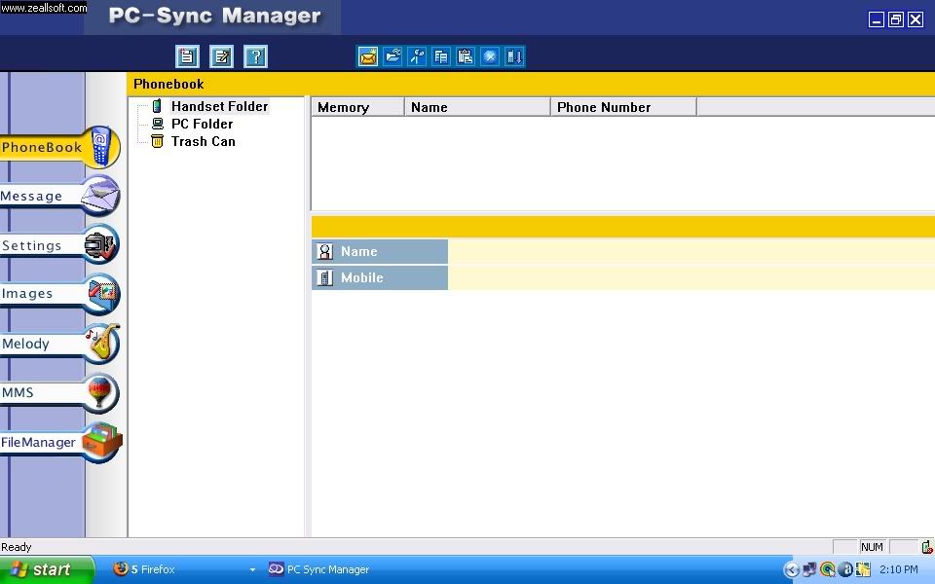
Task: Click the PC-Sync Manager title text
Action: 214,17
